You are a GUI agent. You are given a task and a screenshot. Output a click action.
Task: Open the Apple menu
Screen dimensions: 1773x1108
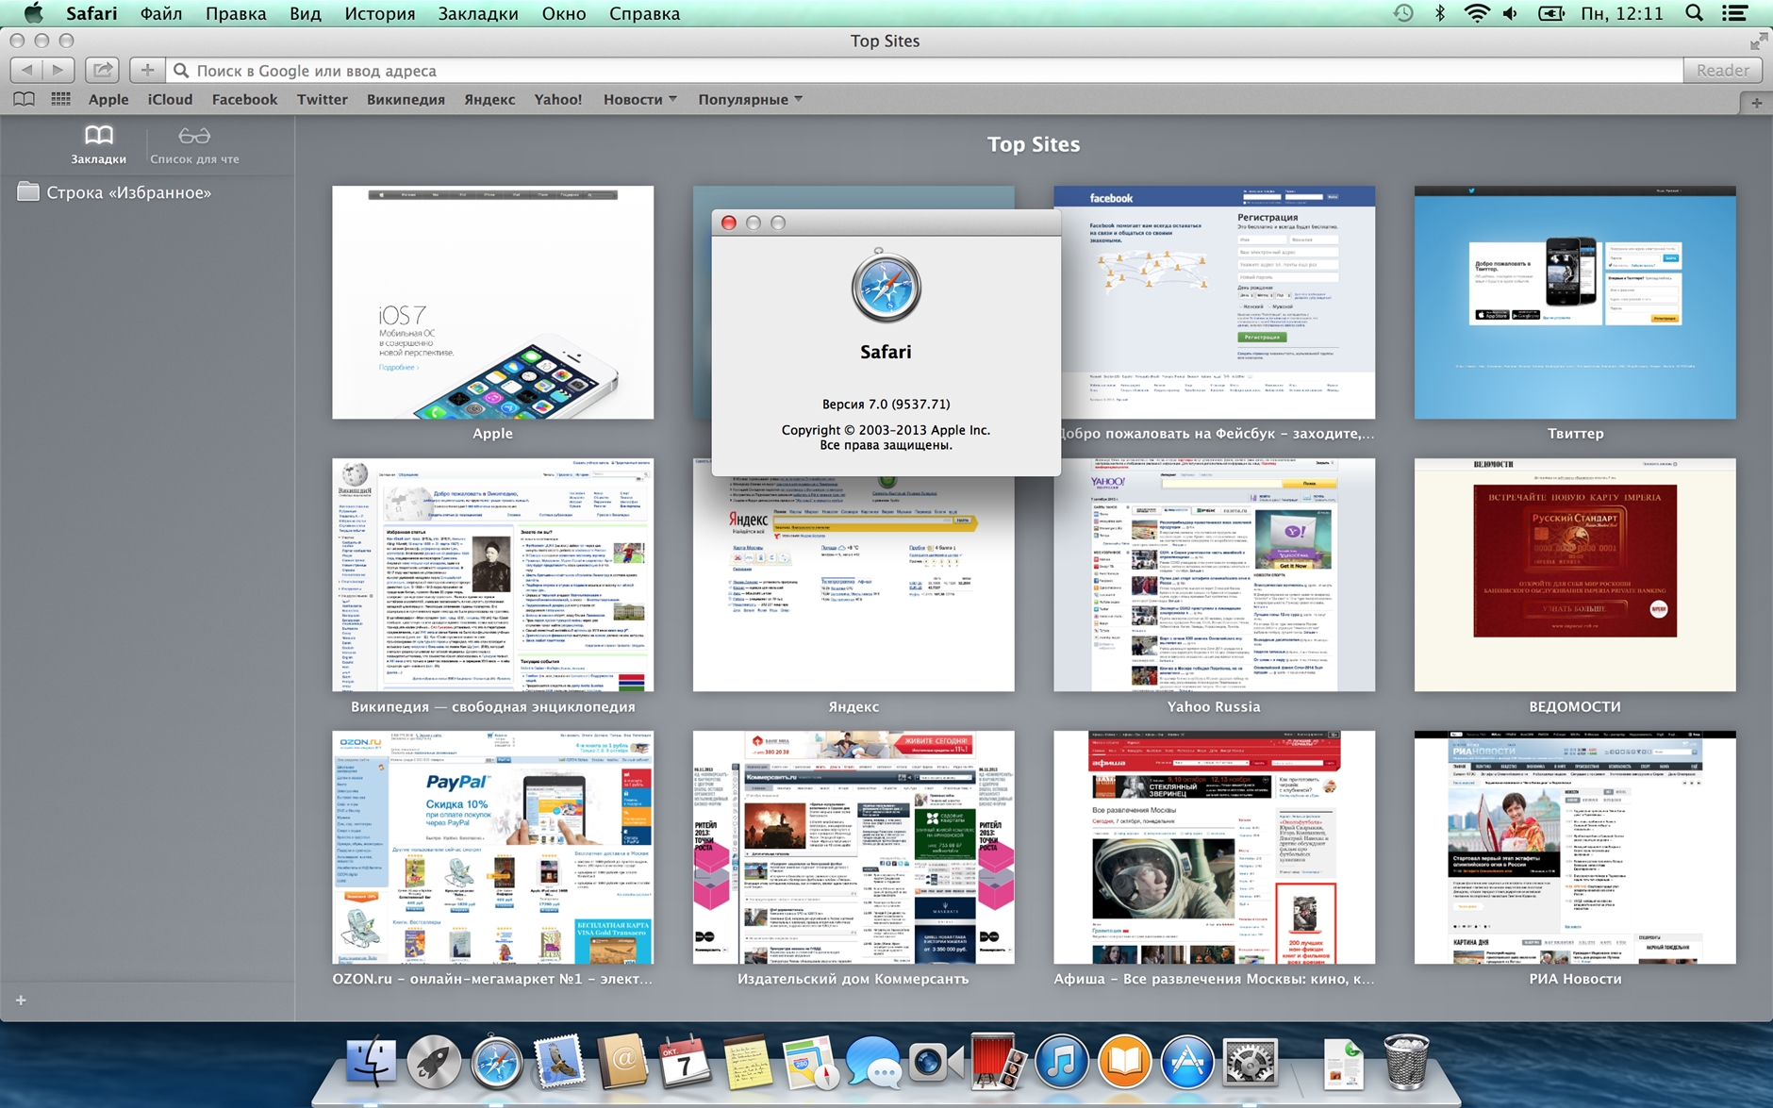(33, 13)
